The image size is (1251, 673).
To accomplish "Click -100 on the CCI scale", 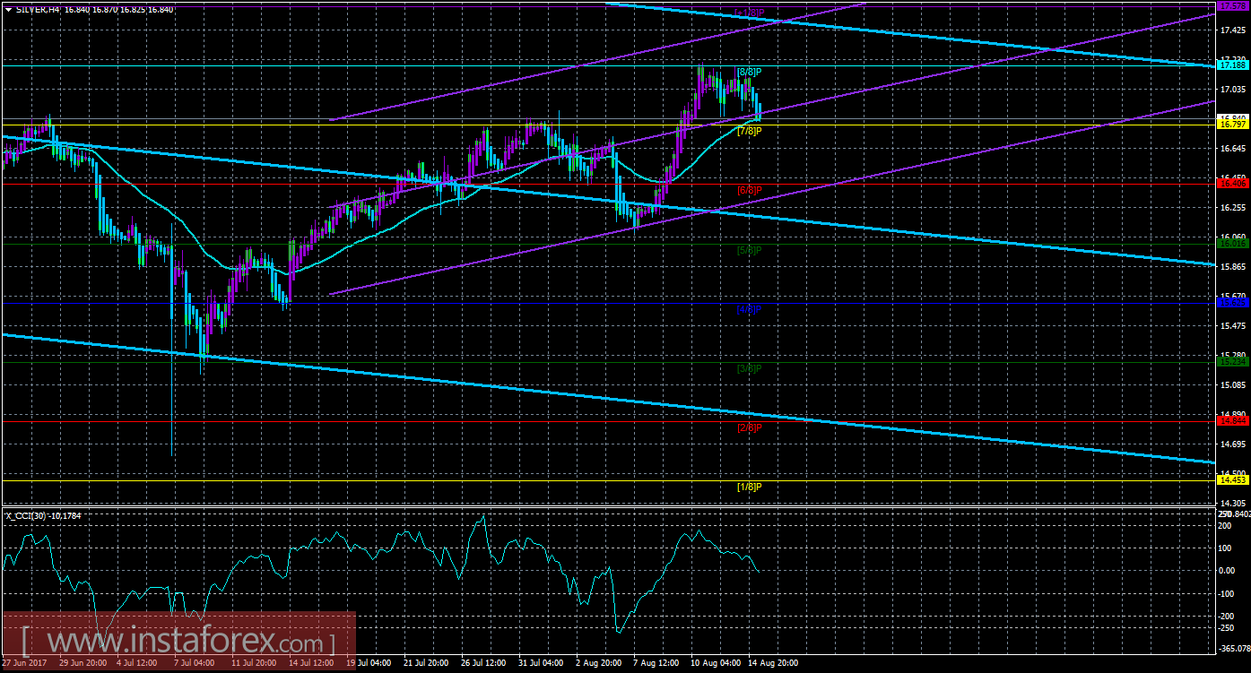I will click(1228, 594).
